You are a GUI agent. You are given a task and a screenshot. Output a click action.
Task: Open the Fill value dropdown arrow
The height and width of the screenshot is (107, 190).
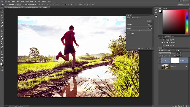point(181,56)
